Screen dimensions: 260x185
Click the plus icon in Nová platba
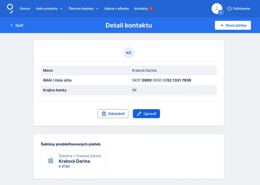click(x=222, y=25)
